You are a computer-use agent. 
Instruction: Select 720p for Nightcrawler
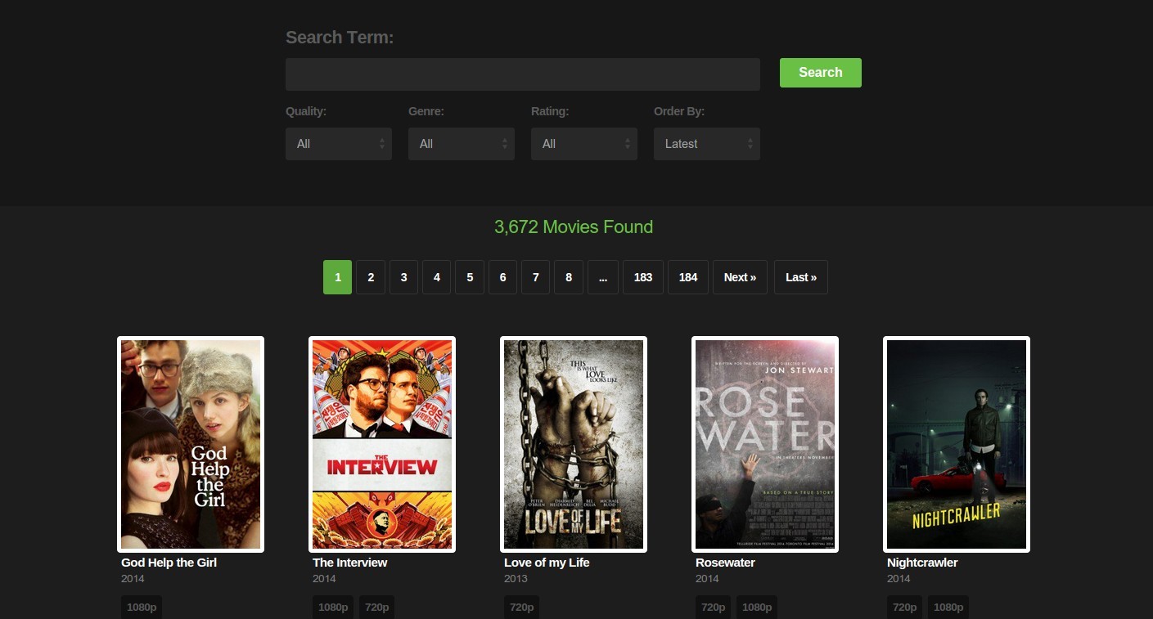[905, 607]
